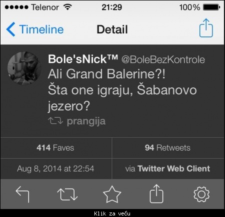
Task: Show the 414 Faves list
Action: pos(55,148)
